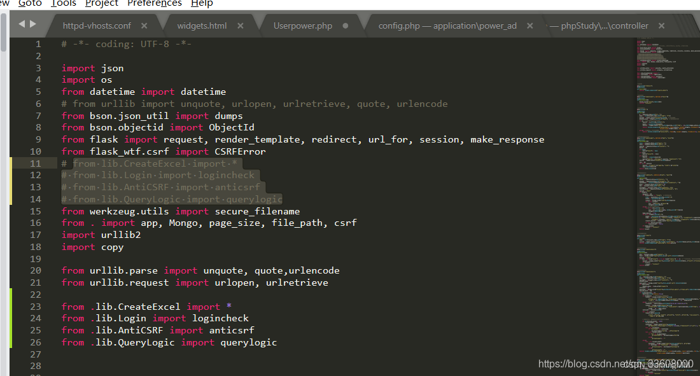Viewport: 700px width, 376px height.
Task: Click line number 22 in gutter
Action: click(x=36, y=295)
